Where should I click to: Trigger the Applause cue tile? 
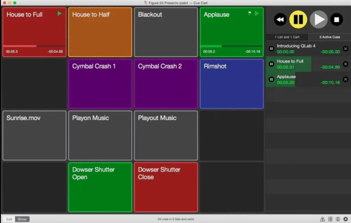coord(232,32)
